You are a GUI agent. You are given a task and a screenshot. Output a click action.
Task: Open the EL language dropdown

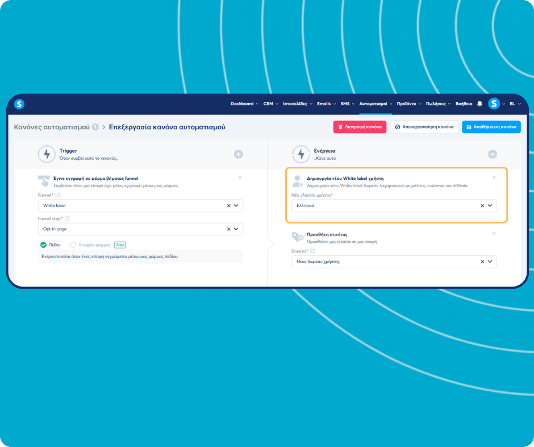pyautogui.click(x=515, y=104)
